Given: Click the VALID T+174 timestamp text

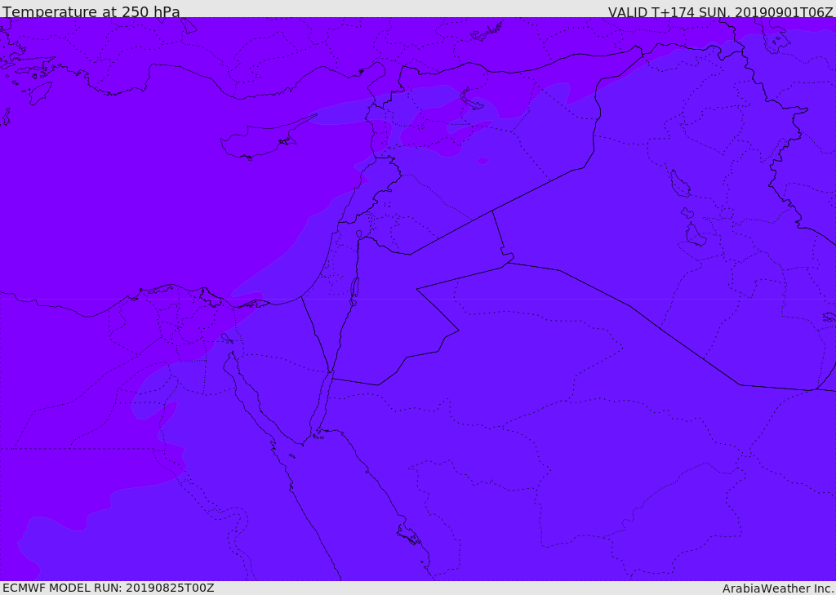Looking at the screenshot, I should coord(720,11).
